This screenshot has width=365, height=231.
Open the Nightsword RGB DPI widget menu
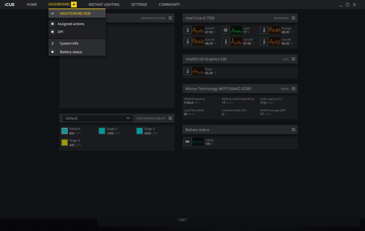point(170,118)
